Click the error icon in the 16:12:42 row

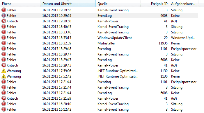4,109
